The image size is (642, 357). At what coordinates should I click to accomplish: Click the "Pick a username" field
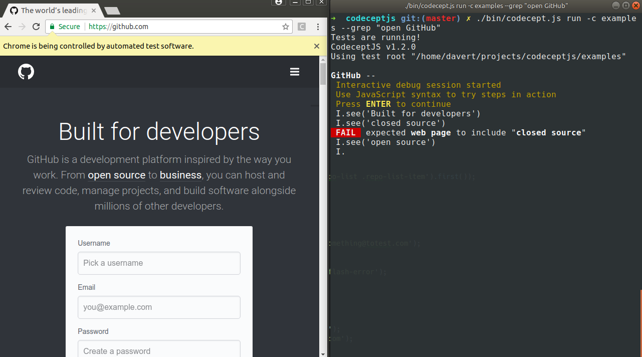(x=159, y=263)
